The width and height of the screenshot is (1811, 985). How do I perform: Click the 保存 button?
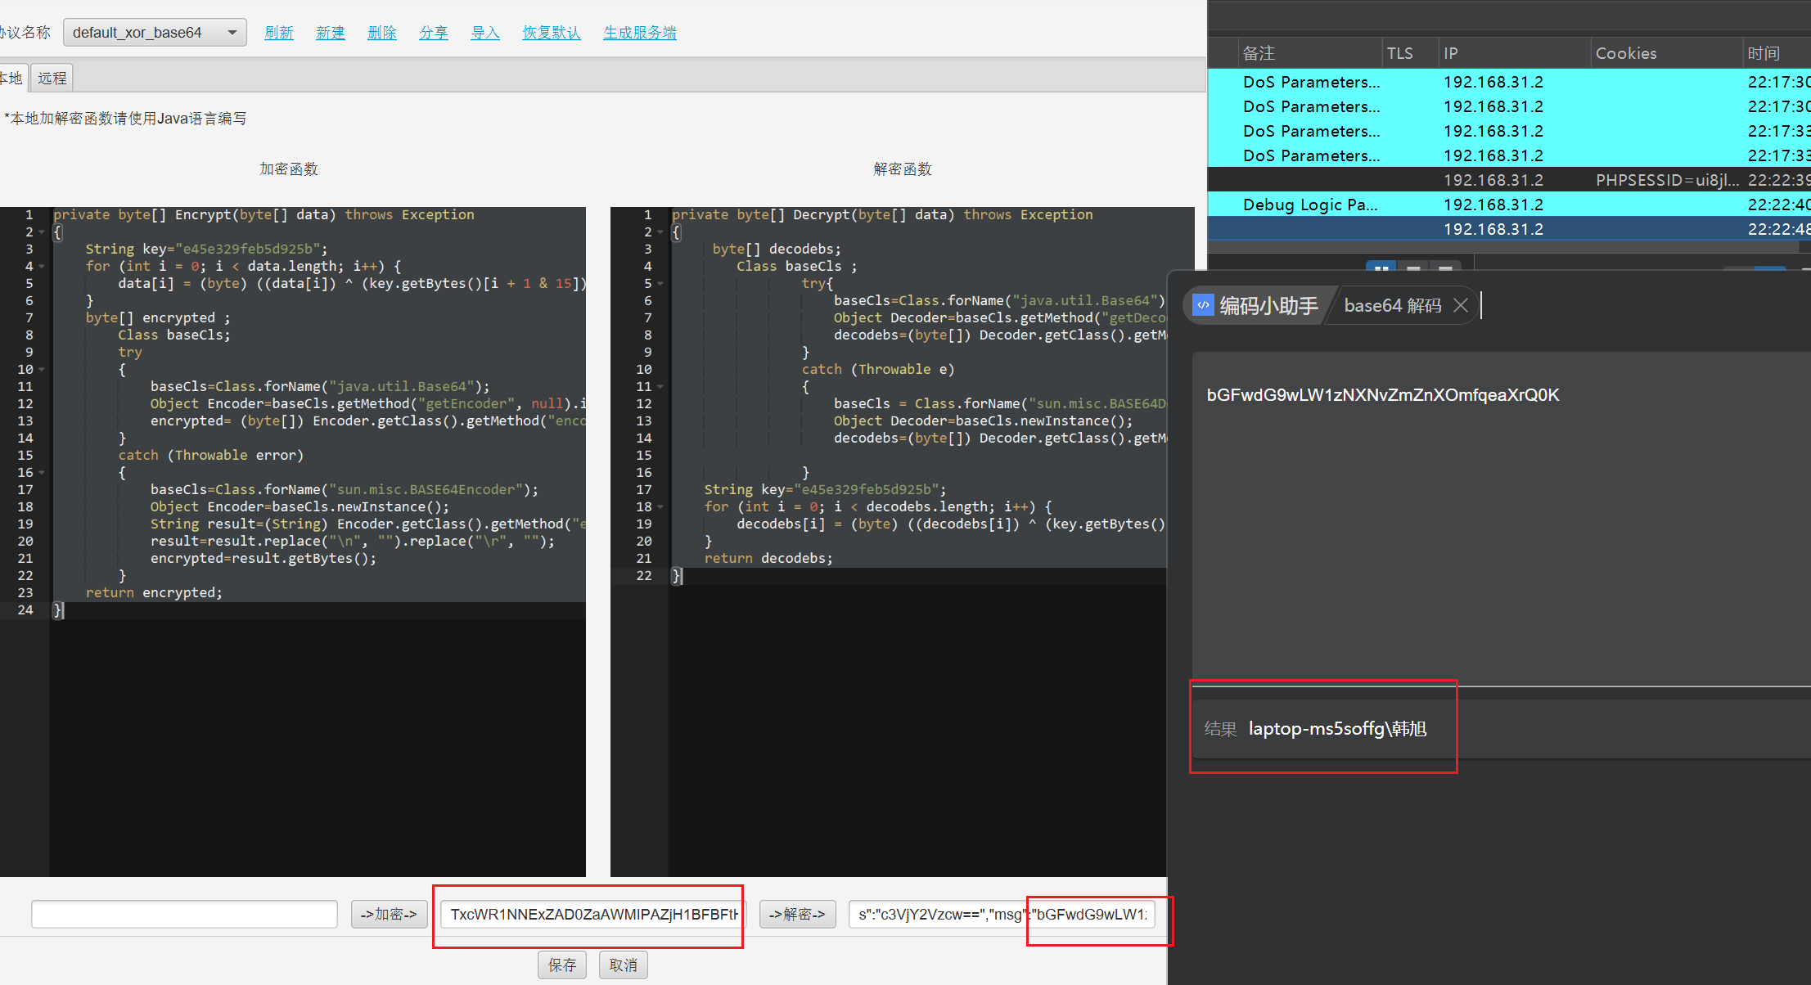coord(561,965)
